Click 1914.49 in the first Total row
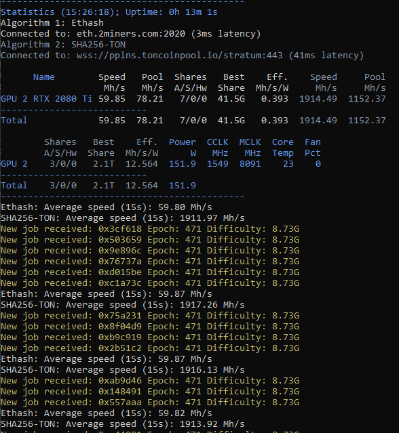Screen dimensions: 399x433 [318, 121]
